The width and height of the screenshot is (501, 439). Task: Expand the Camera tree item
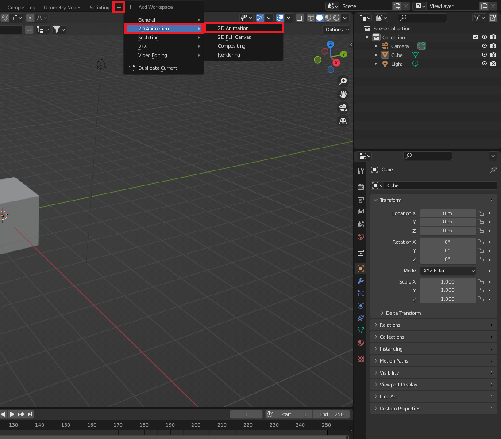pyautogui.click(x=376, y=46)
